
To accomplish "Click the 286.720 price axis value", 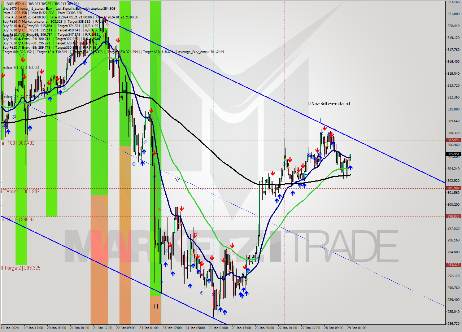I will [453, 324].
